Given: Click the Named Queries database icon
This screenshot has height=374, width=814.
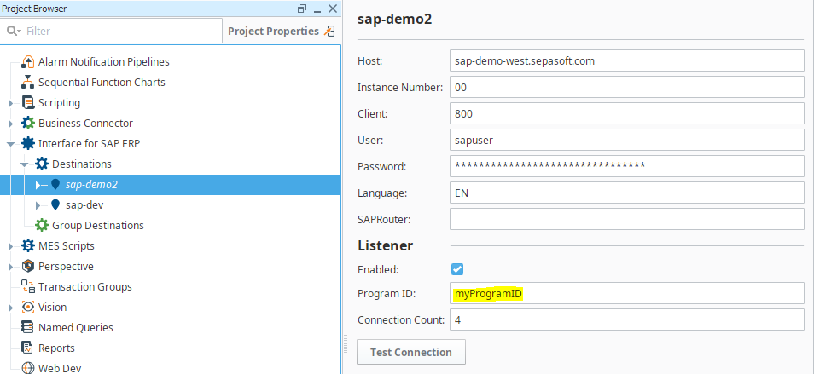Looking at the screenshot, I should [x=28, y=328].
